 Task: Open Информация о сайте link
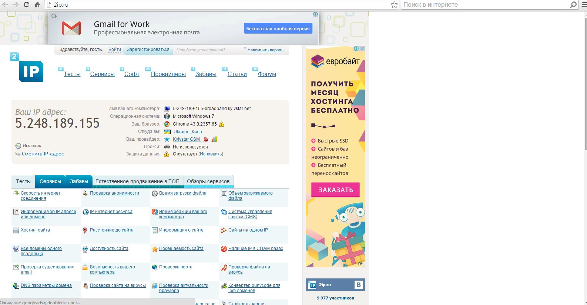pyautogui.click(x=181, y=230)
